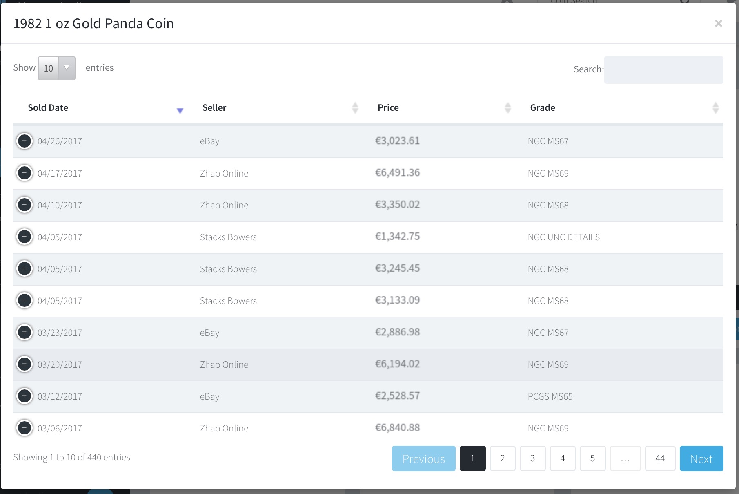Expand details for the 04/26/2017 eBay sale
The width and height of the screenshot is (739, 494).
(x=24, y=141)
